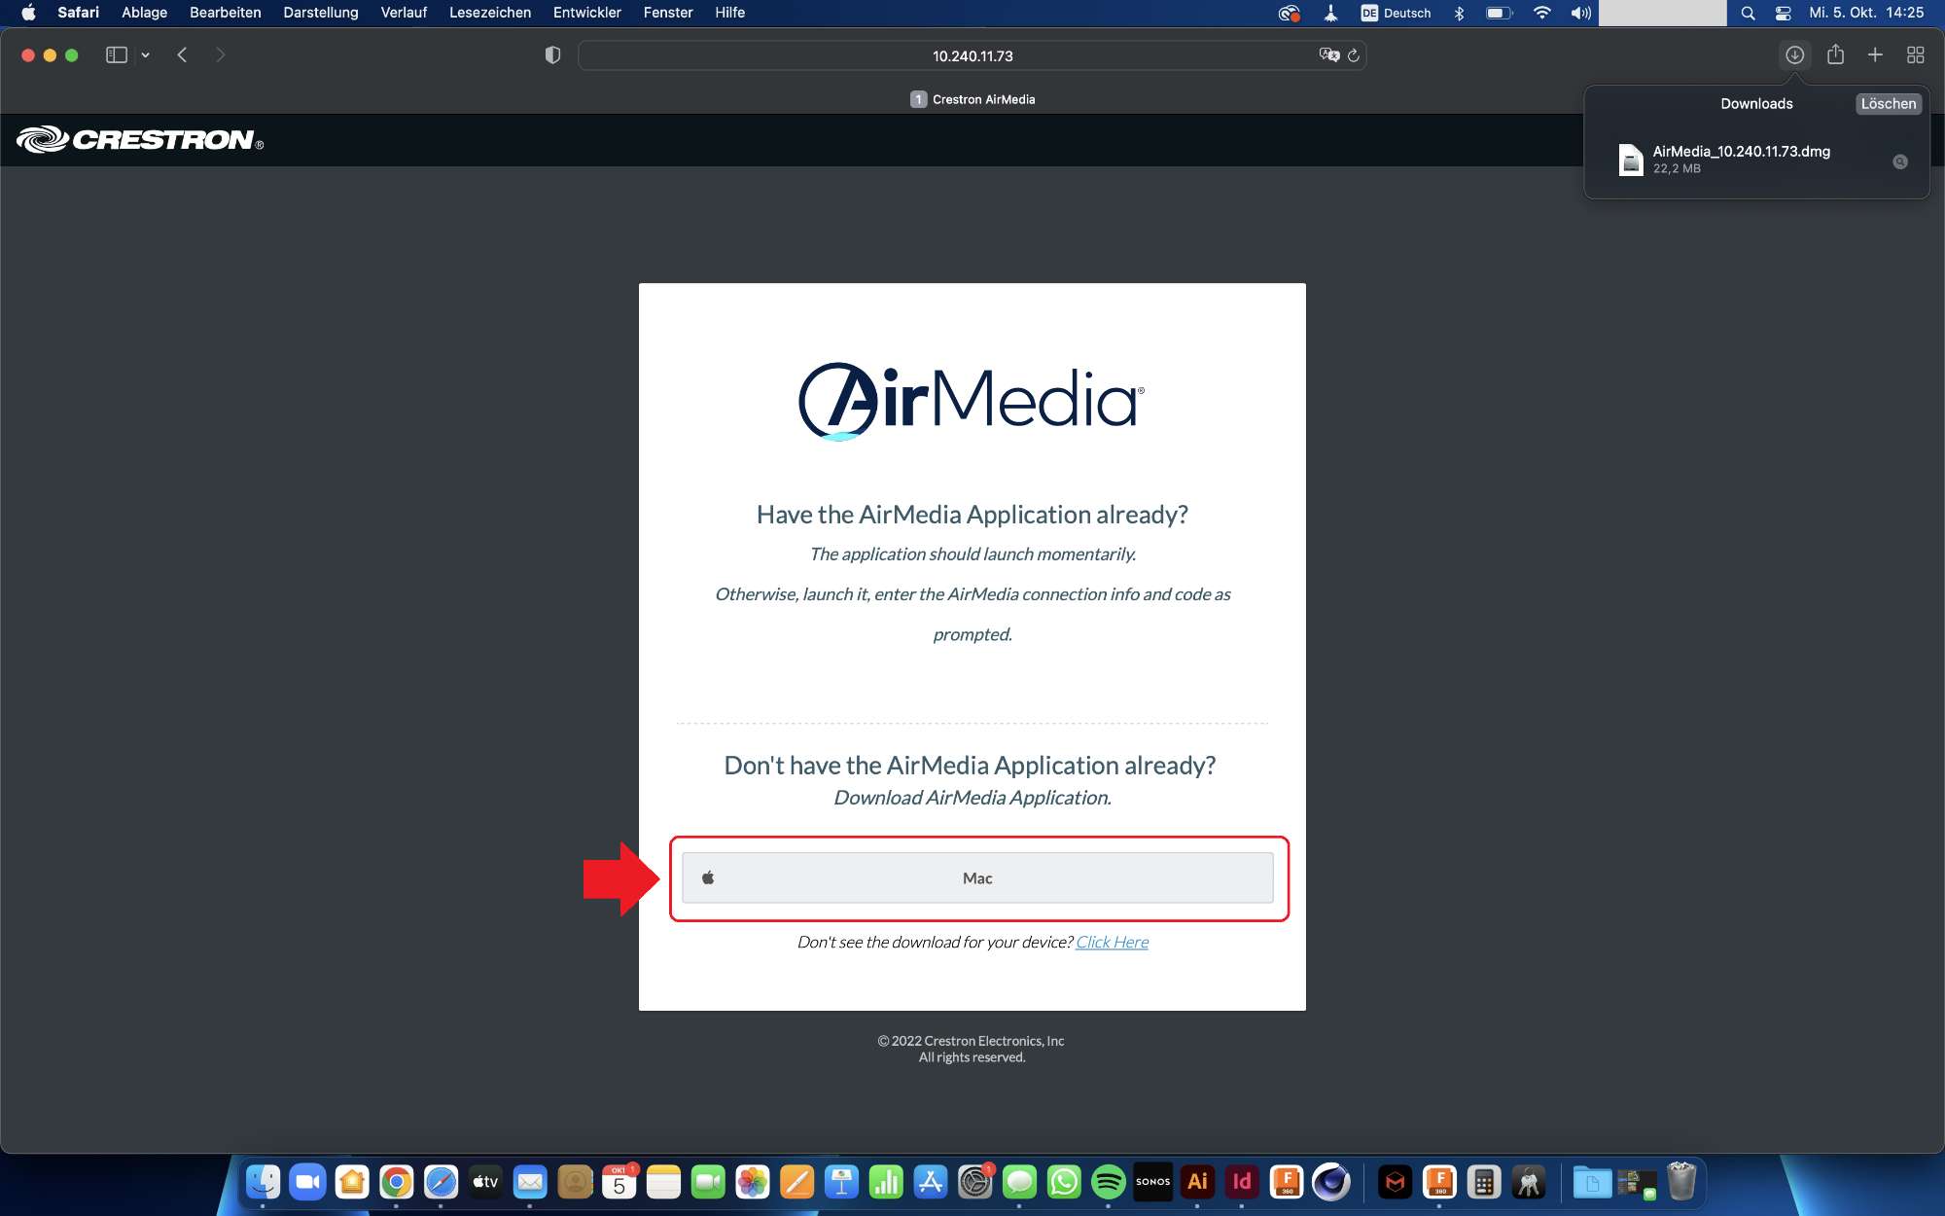Open Calculator from the Dock
The width and height of the screenshot is (1945, 1216).
pyautogui.click(x=1484, y=1182)
